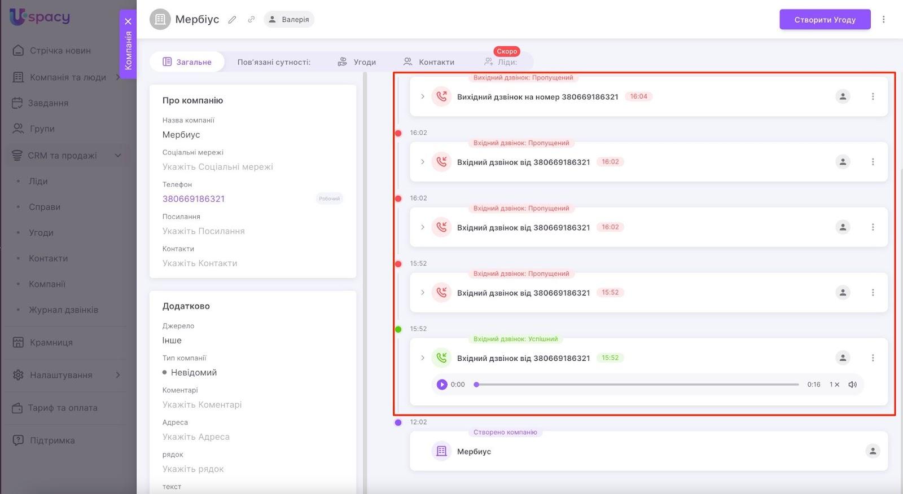Close the Компанія side panel with X

tap(128, 21)
